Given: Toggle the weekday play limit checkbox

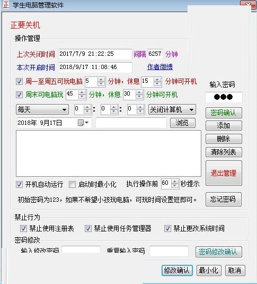Looking at the screenshot, I should coord(19,81).
